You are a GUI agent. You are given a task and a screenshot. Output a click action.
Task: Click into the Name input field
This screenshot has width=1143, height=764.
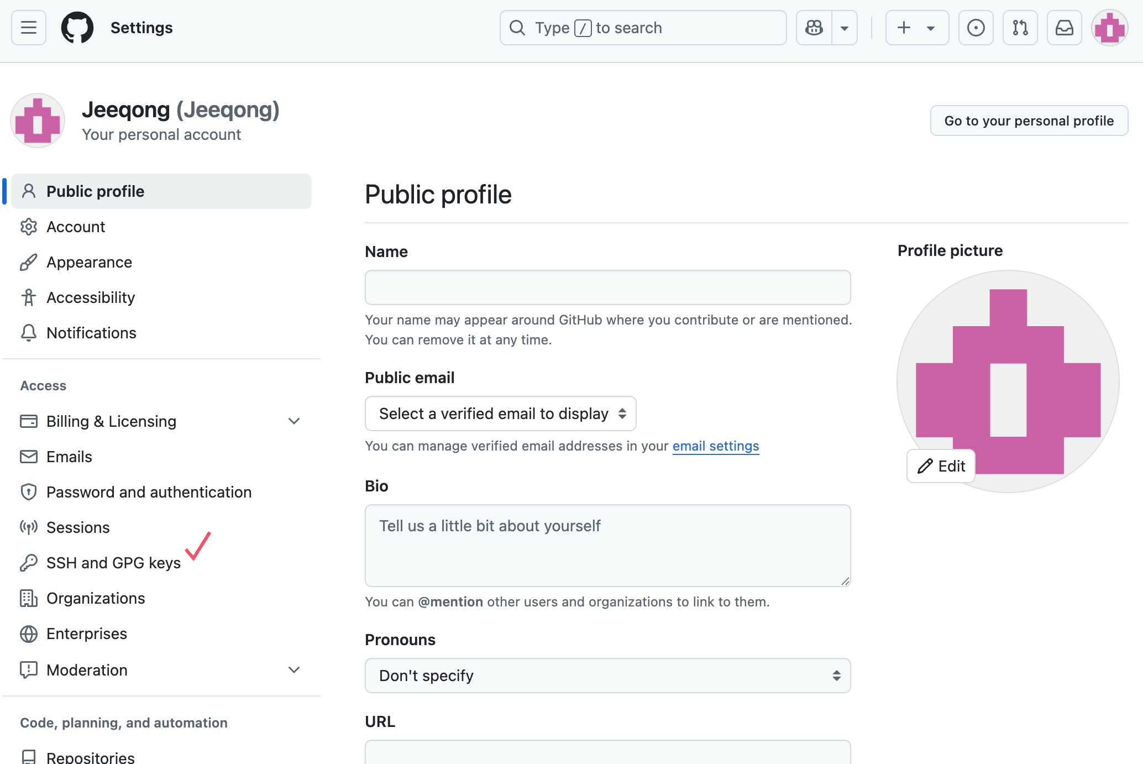point(607,287)
